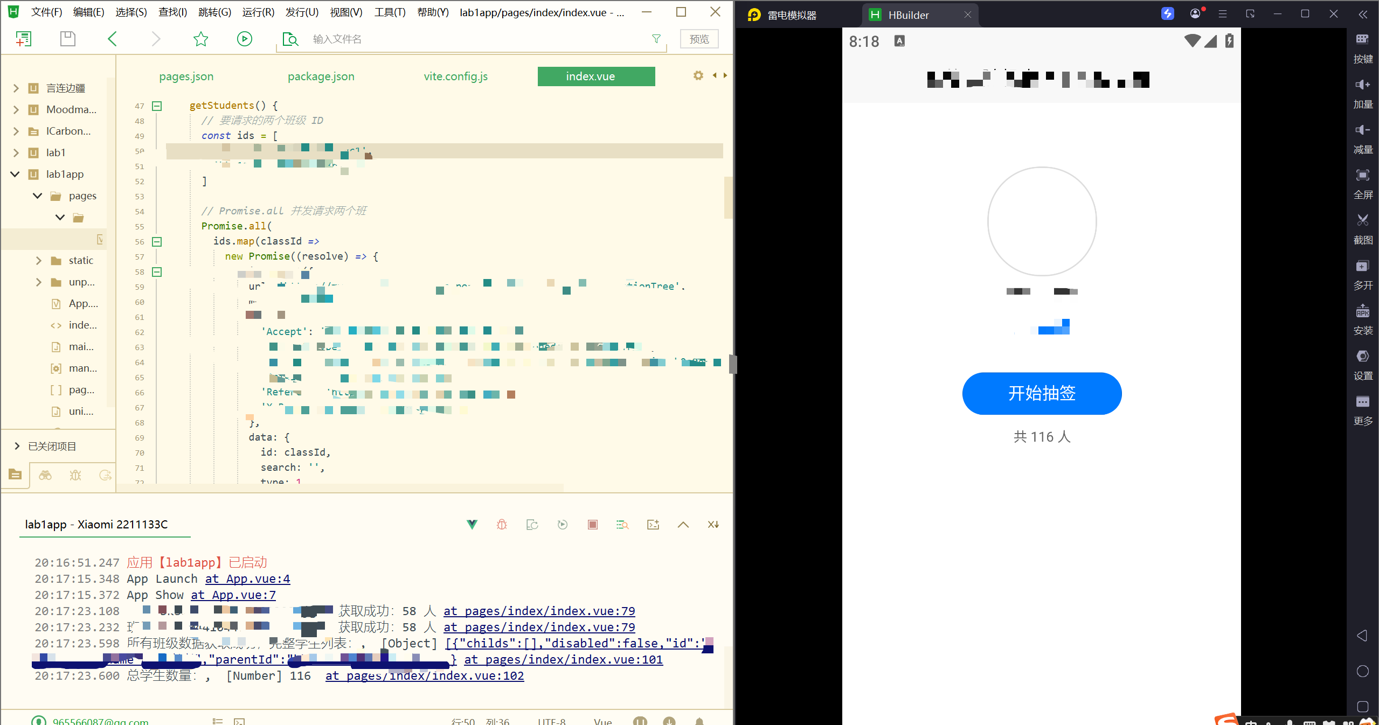Viewport: 1379px width, 725px height.
Task: Click the install APK icon in emulator
Action: 1362,311
